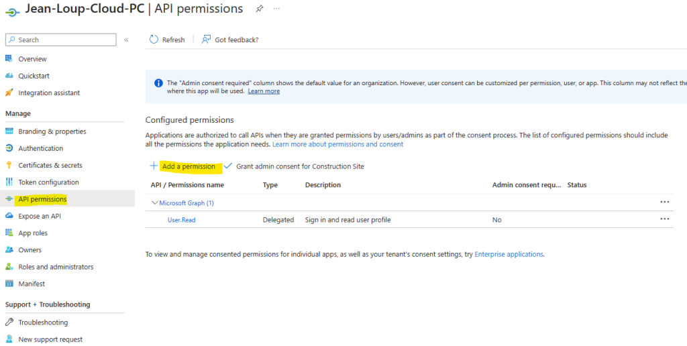
Task: Click the Troubleshooting wrench icon
Action: point(9,323)
